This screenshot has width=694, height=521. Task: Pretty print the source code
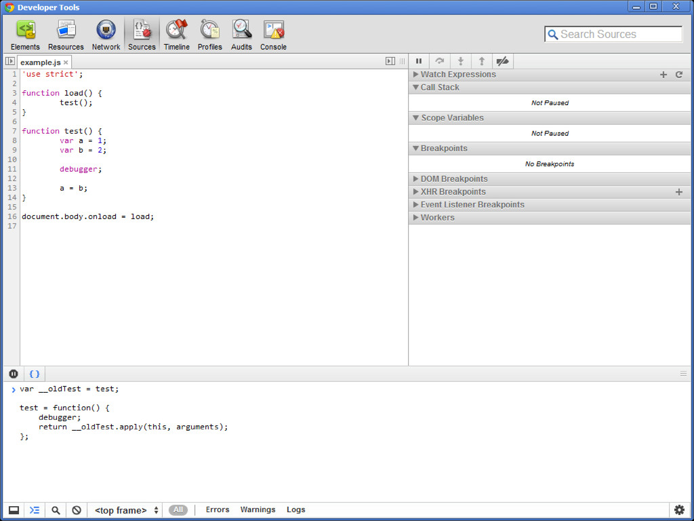pos(34,374)
